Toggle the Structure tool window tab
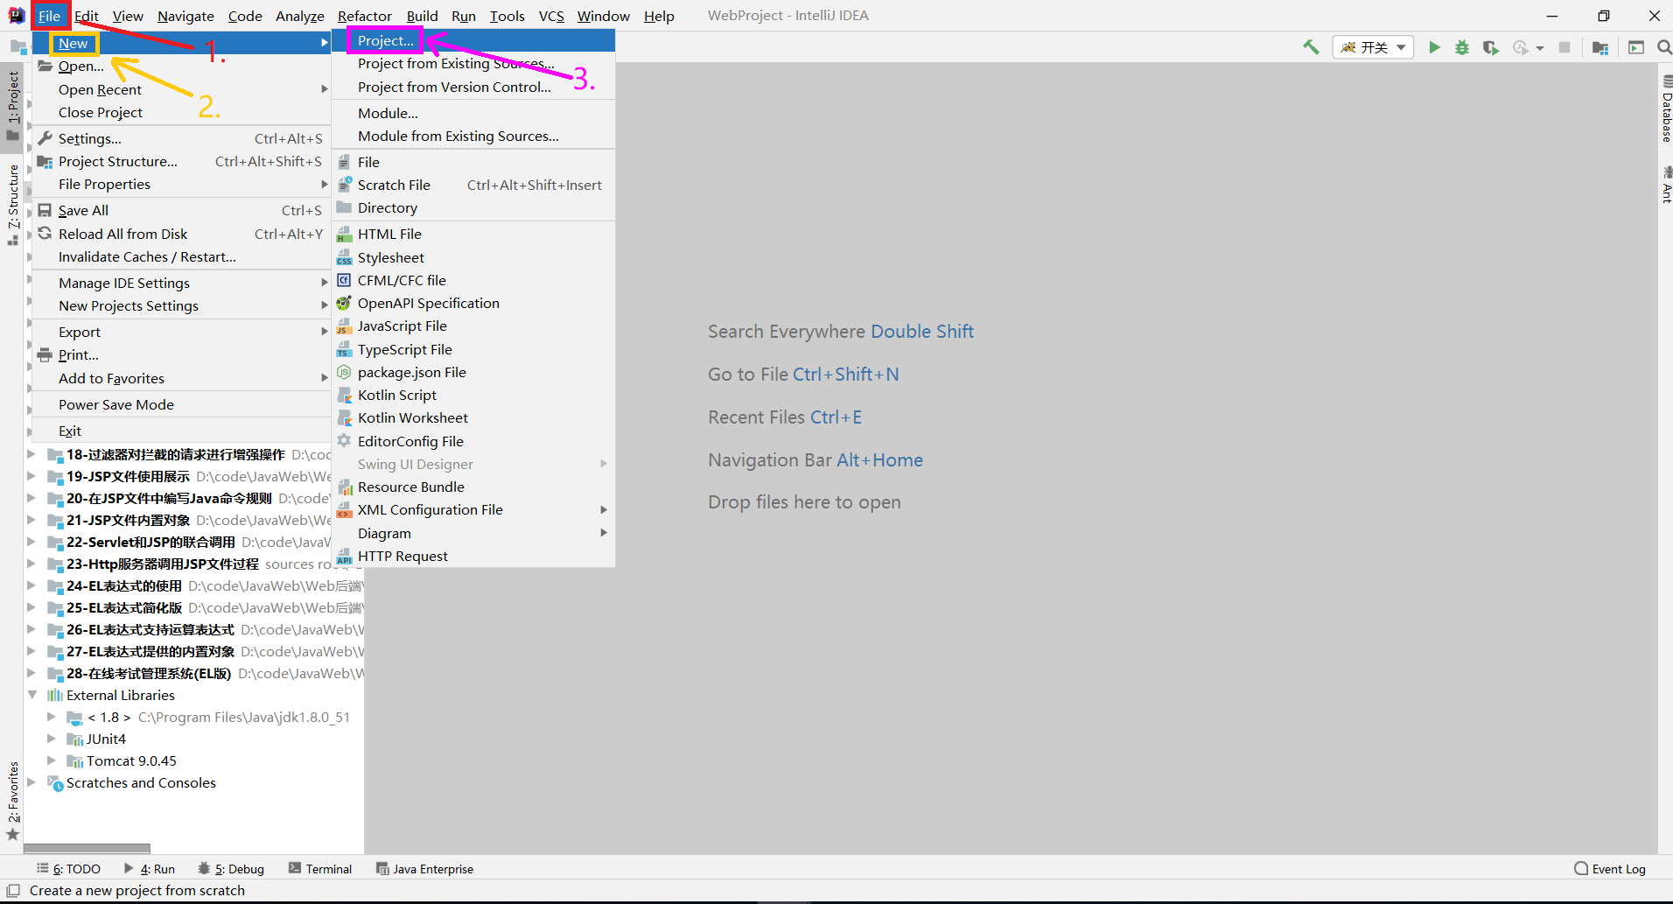This screenshot has width=1673, height=904. click(x=12, y=204)
